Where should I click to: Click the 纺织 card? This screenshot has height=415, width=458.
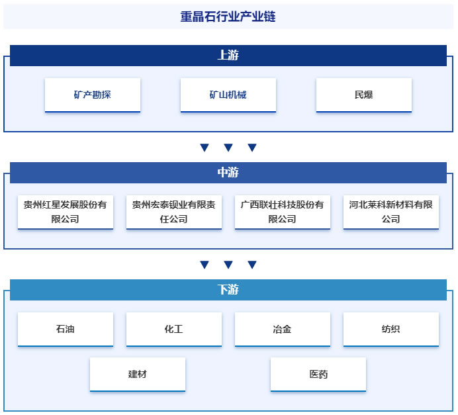coord(390,330)
